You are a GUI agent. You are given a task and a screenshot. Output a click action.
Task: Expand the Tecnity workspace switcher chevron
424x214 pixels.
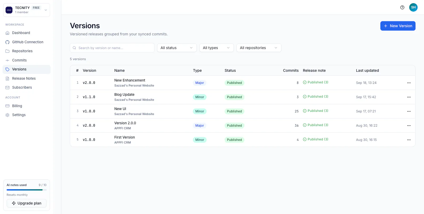coord(46,10)
